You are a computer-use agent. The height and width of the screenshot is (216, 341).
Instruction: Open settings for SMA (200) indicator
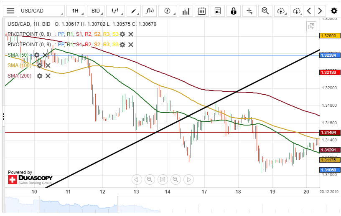[x=40, y=76]
